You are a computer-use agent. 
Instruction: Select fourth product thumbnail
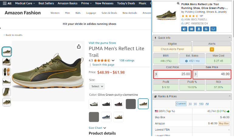(x=7, y=82)
